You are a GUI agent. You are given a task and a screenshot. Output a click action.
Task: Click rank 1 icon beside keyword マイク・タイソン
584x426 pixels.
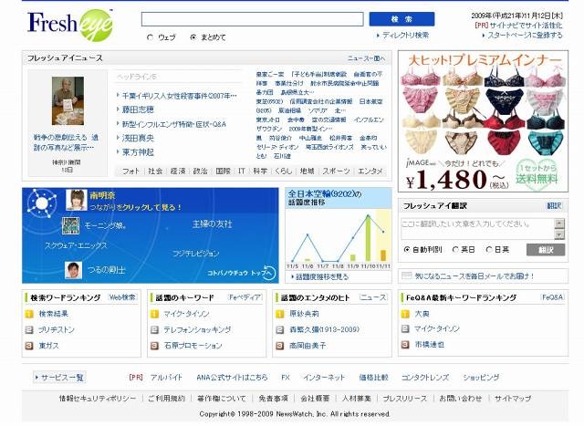(x=154, y=314)
